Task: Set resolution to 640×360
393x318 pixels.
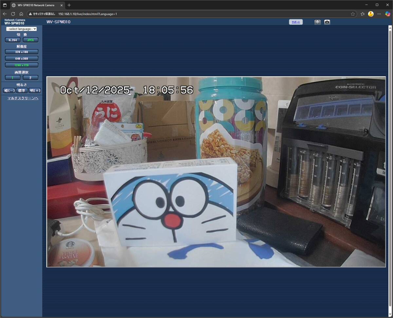Action: 22,59
